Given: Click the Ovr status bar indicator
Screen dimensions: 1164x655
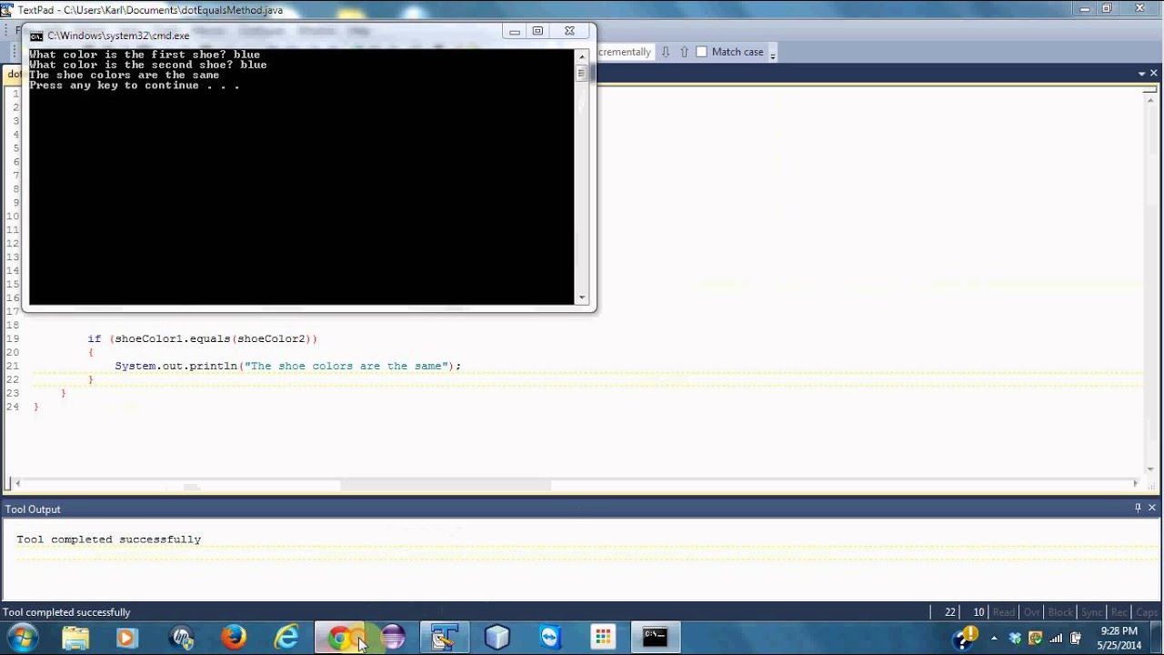Looking at the screenshot, I should tap(1031, 612).
